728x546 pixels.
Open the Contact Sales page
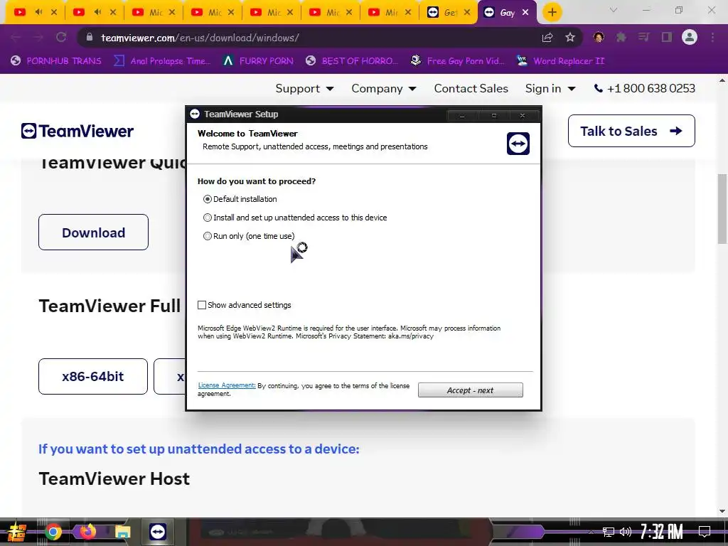[471, 88]
